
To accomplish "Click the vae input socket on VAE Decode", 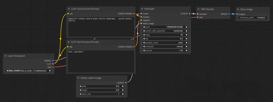I will point(198,17).
